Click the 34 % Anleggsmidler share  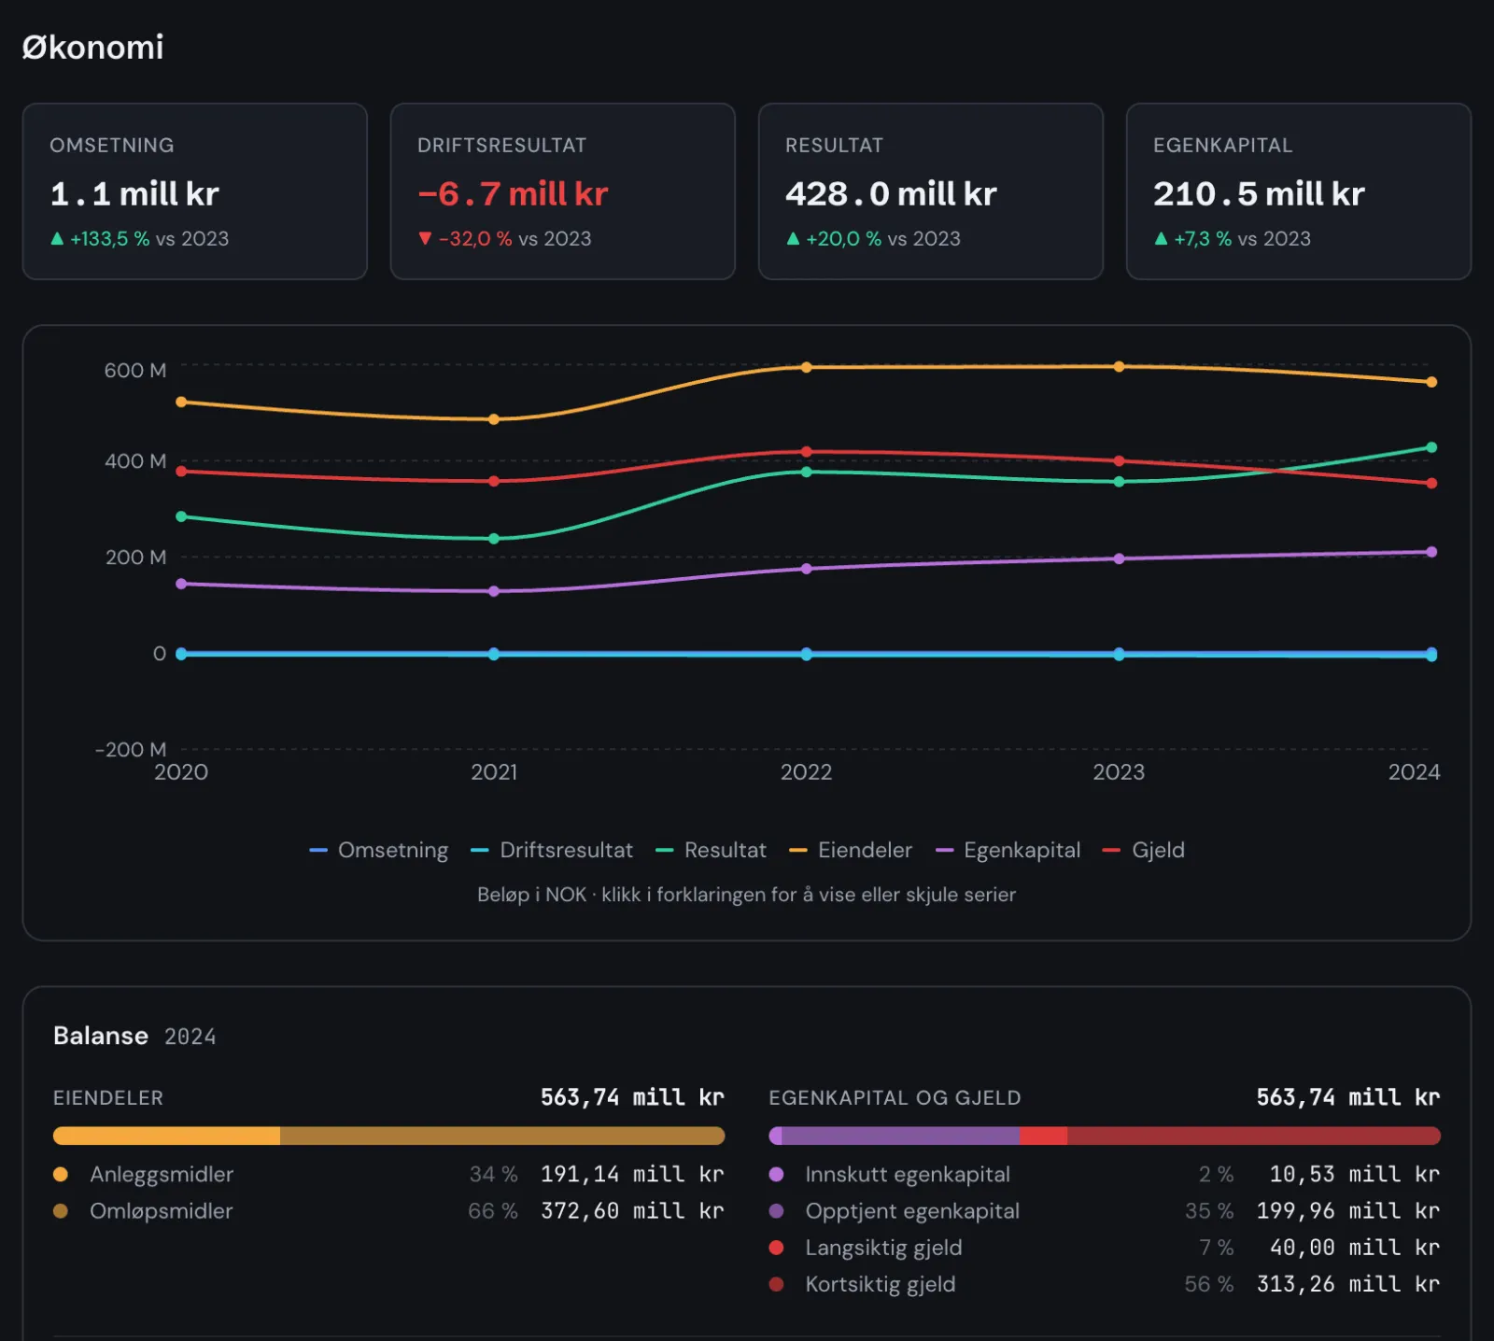pyautogui.click(x=493, y=1174)
